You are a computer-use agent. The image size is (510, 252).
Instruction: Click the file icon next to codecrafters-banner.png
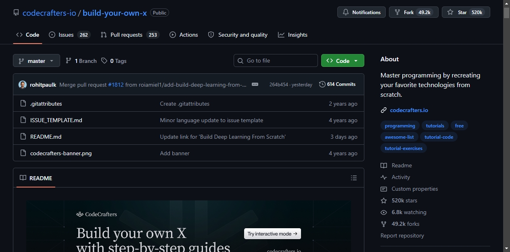click(23, 153)
